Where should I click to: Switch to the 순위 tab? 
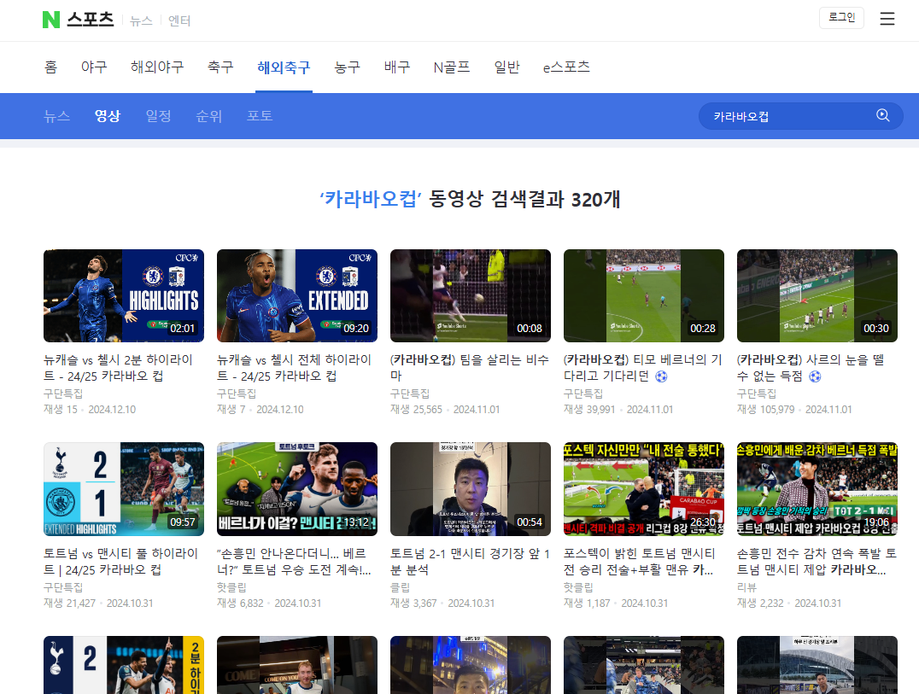[208, 116]
